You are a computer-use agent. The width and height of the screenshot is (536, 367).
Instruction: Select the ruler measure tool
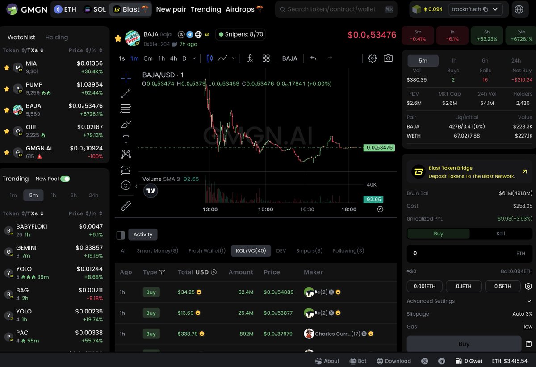pos(126,206)
